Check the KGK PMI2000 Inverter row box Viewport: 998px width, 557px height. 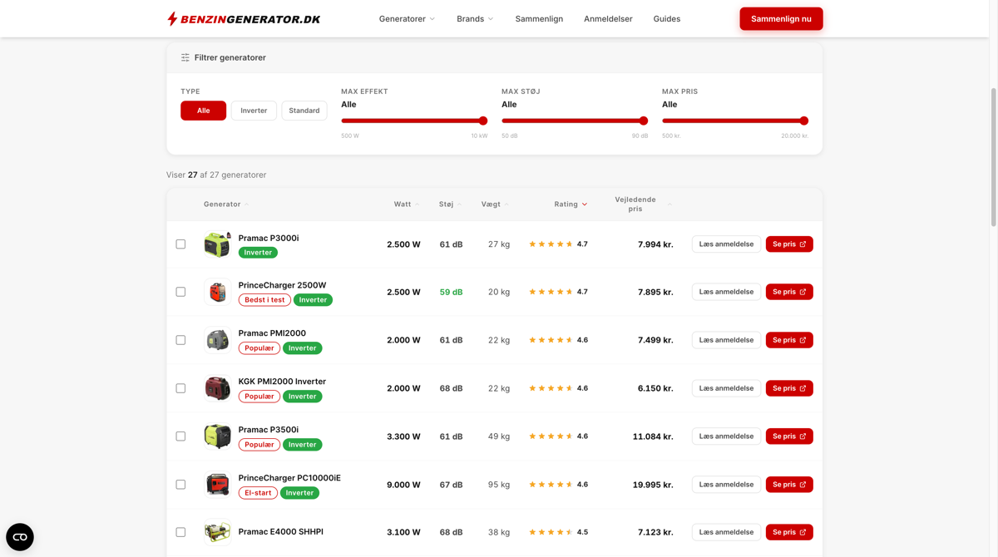click(x=180, y=388)
